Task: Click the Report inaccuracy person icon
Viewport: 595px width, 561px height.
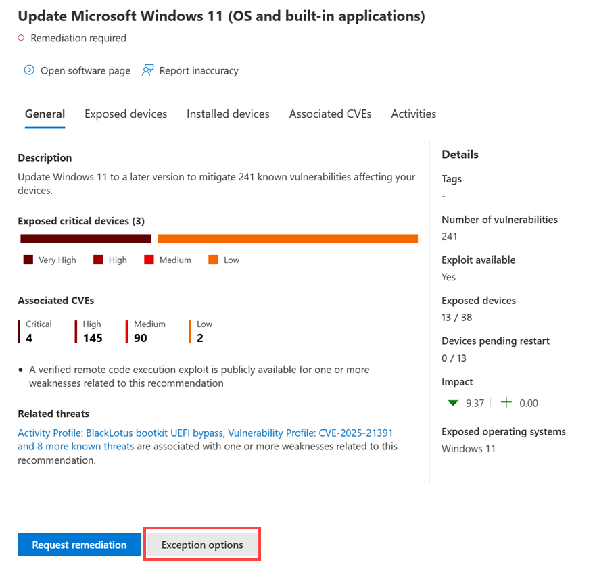Action: [x=147, y=70]
